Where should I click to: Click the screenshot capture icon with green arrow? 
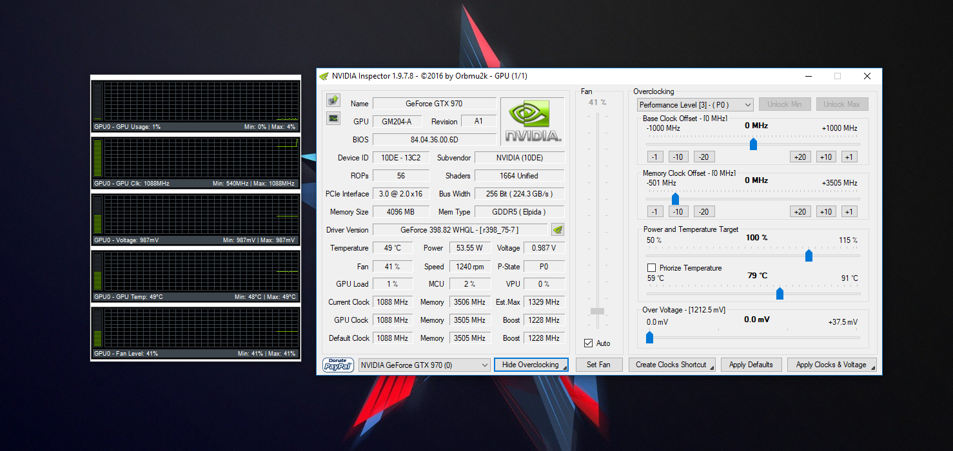[333, 100]
